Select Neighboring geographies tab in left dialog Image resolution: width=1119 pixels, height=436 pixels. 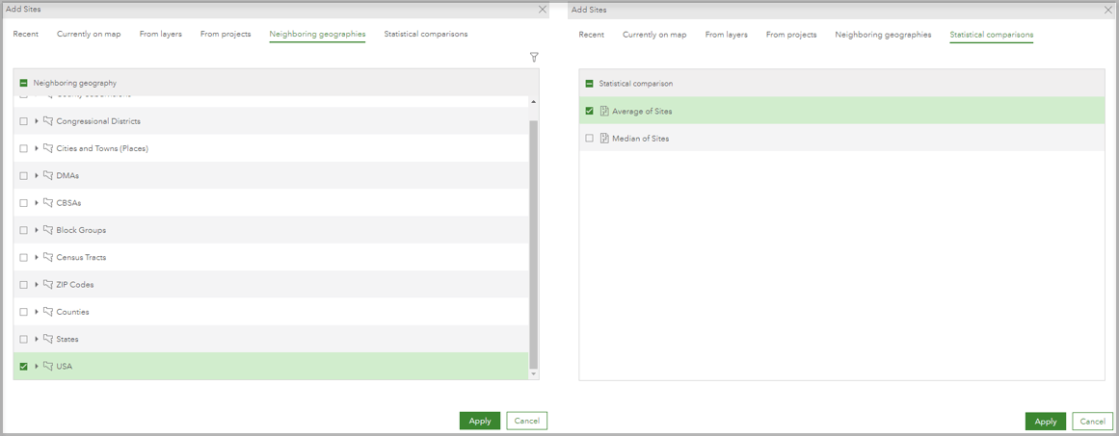click(x=317, y=35)
